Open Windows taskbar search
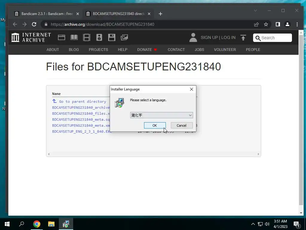The height and width of the screenshot is (230, 306). tap(22, 224)
